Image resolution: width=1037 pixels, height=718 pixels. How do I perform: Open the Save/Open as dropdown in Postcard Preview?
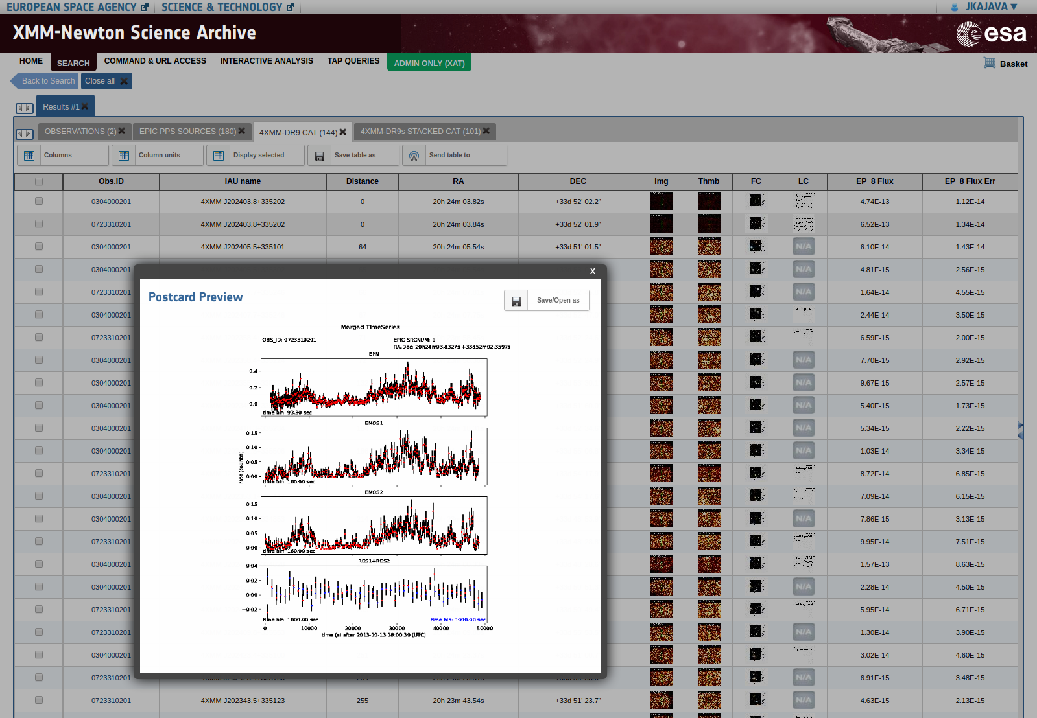coord(547,301)
